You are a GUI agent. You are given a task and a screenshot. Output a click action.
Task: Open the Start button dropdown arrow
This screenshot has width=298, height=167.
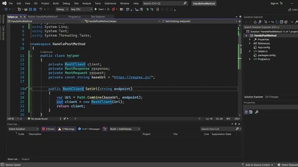105,9
